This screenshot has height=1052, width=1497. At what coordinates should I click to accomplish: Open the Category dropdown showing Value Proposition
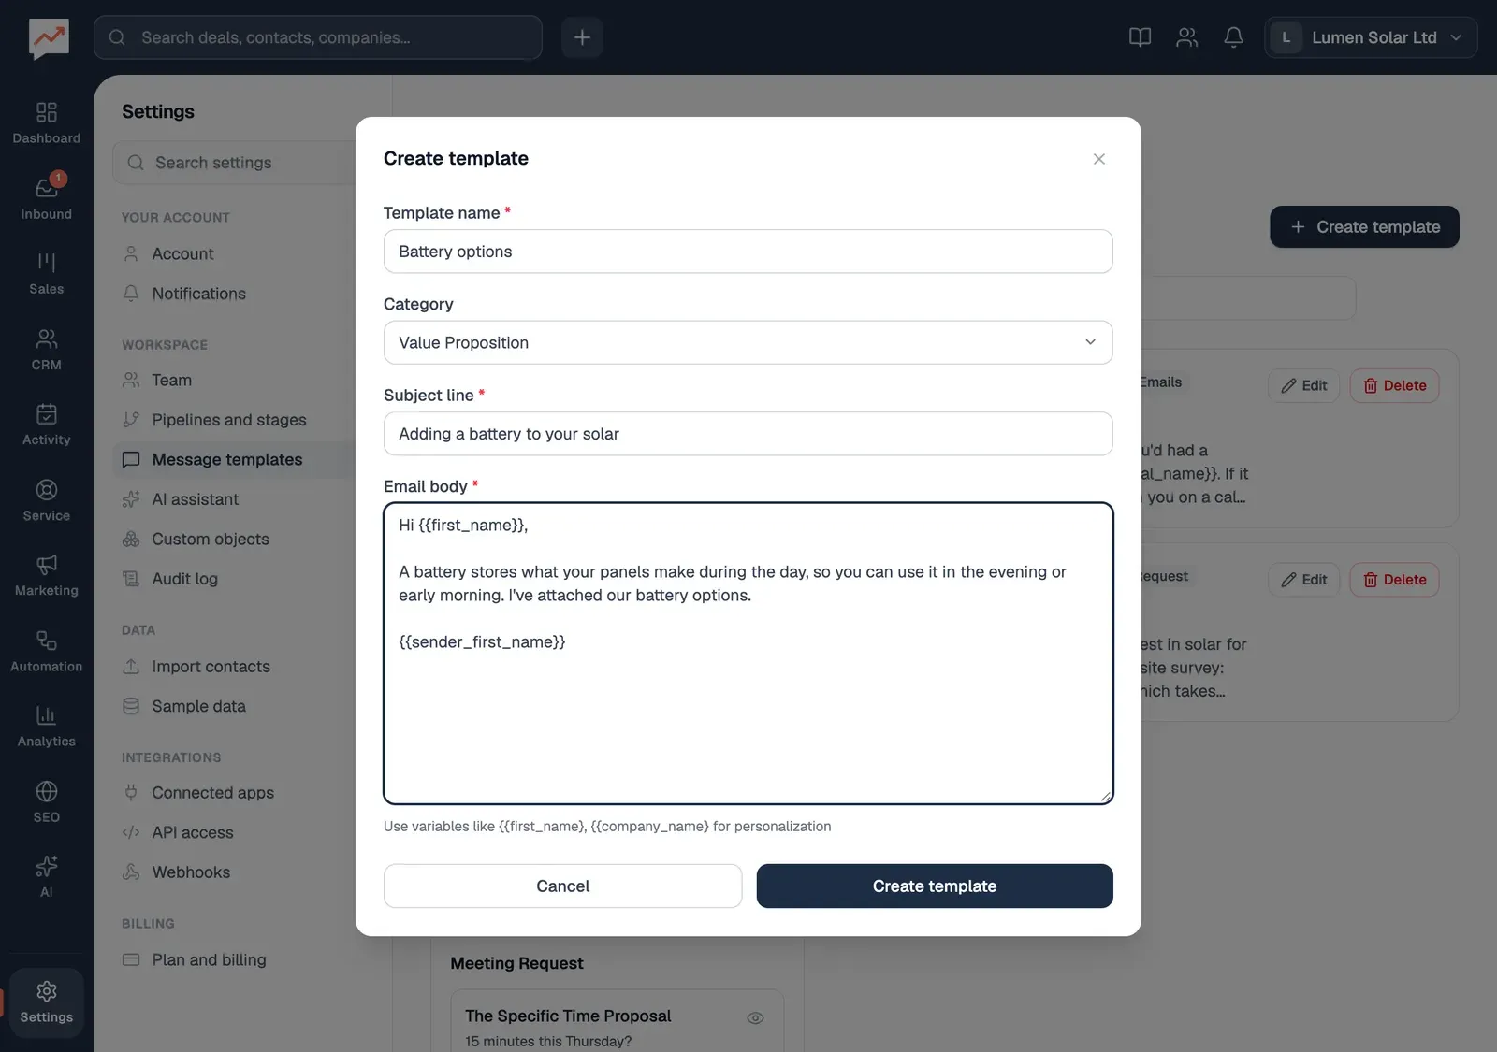[x=748, y=342]
